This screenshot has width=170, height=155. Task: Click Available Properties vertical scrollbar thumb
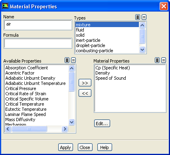(71, 82)
